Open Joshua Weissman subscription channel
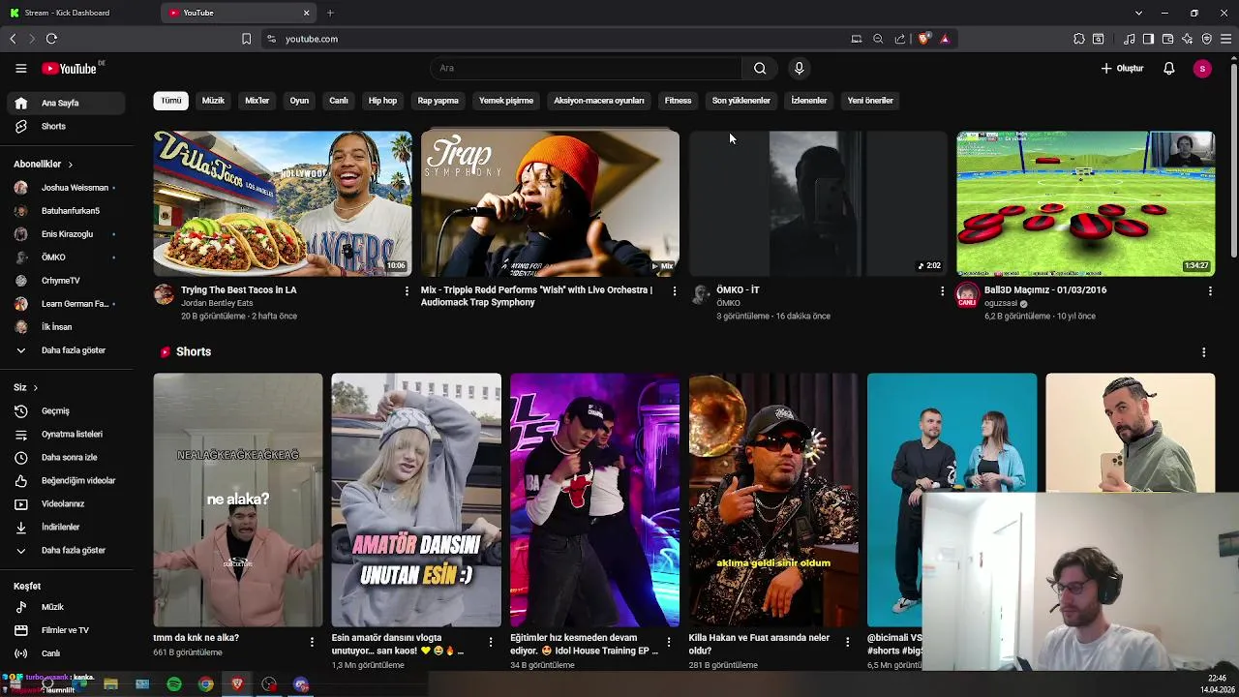Screen dimensions: 1239x697 64,188
